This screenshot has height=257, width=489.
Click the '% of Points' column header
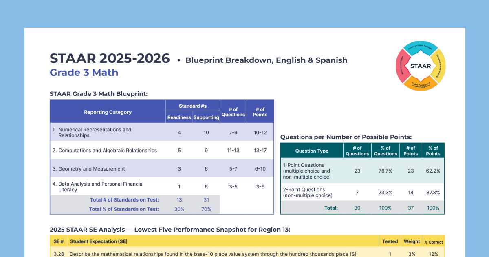pos(433,151)
